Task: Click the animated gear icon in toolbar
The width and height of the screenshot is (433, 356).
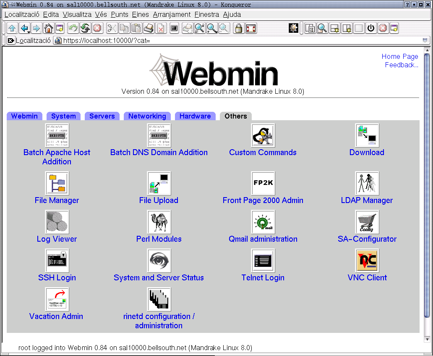Action: point(293,28)
